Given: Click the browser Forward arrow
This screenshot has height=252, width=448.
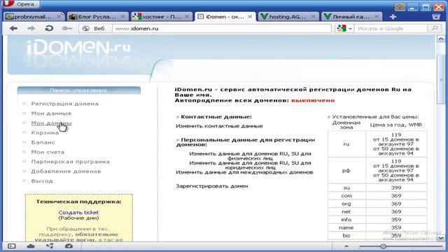Looking at the screenshot, I should [31, 28].
